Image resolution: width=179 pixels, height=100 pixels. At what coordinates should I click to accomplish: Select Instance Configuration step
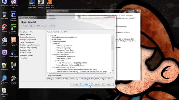(28, 37)
